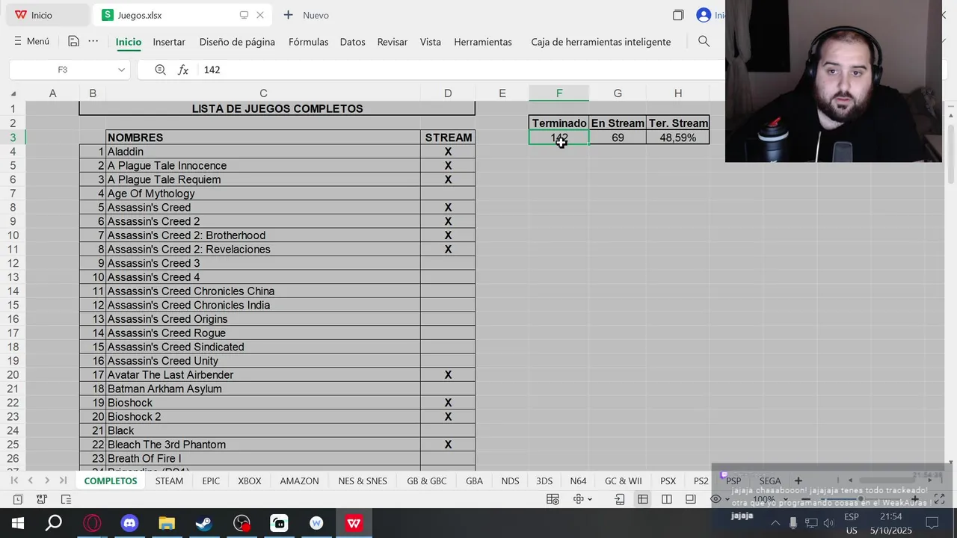Switch to the N64 sheet
The image size is (957, 538).
click(x=578, y=480)
